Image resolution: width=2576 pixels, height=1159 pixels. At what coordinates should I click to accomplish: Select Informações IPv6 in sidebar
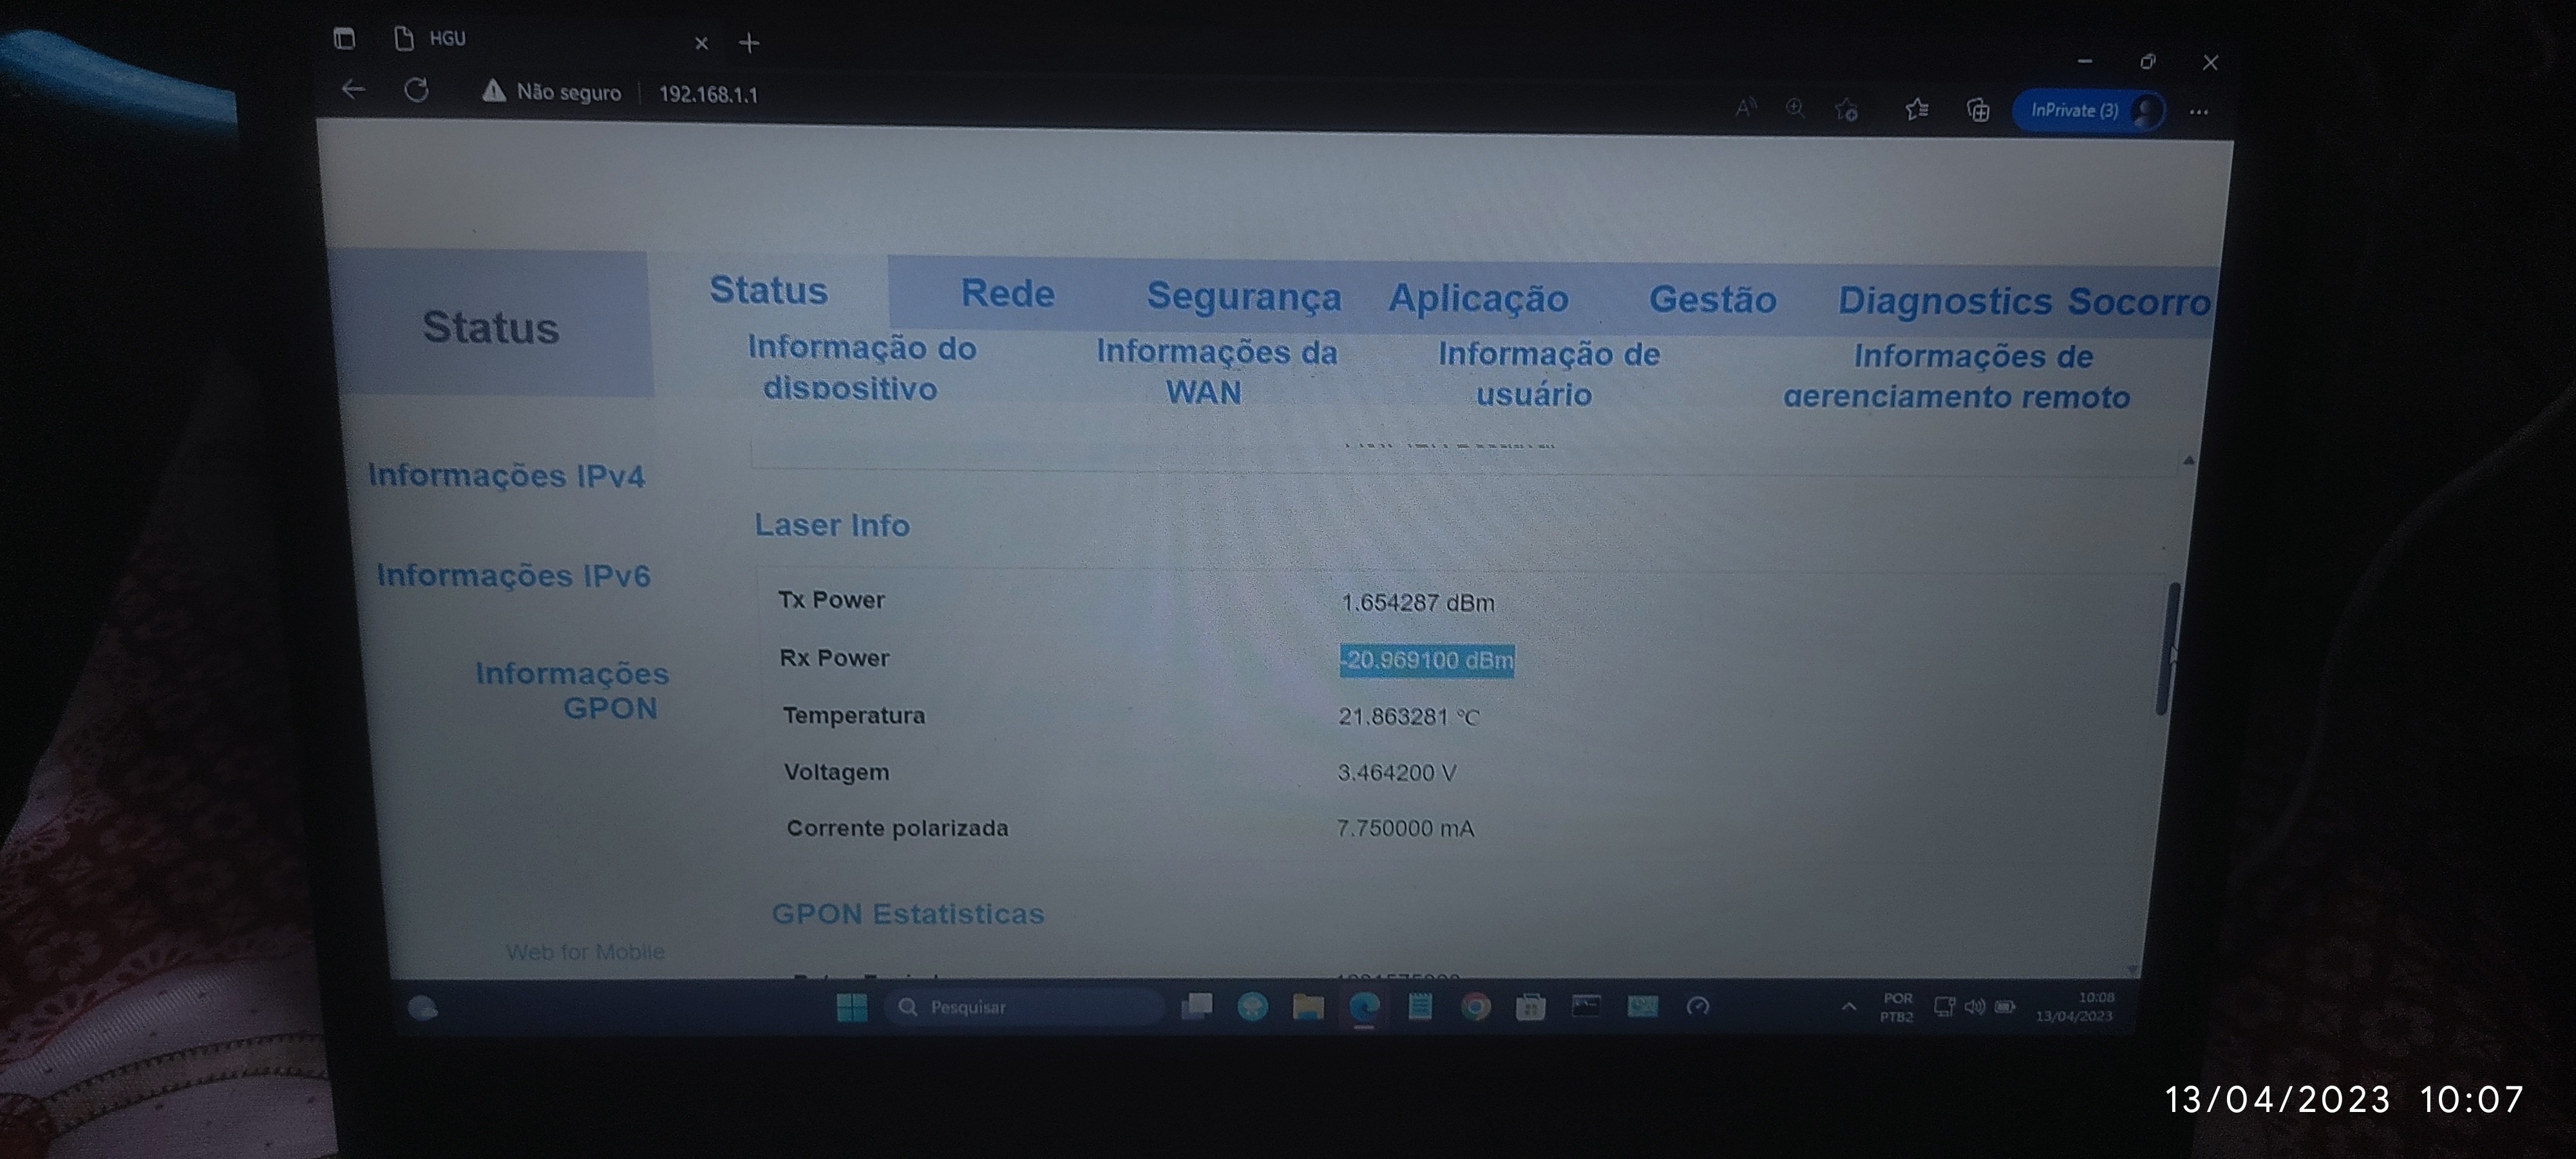(513, 576)
